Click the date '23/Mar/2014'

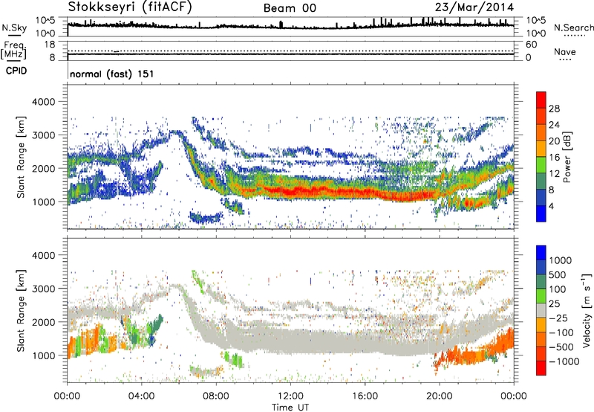474,7
